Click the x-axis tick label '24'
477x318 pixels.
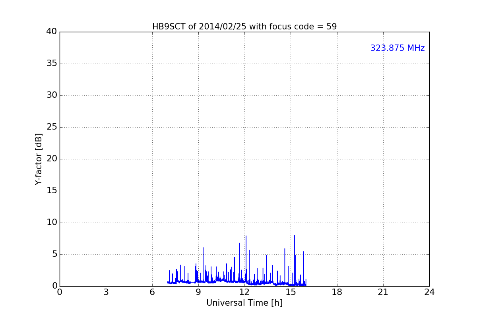click(429, 292)
